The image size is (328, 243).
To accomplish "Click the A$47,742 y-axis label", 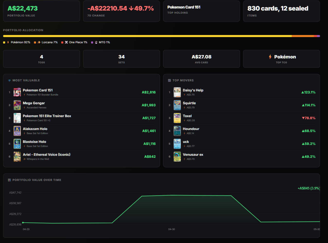I will coord(15,193).
